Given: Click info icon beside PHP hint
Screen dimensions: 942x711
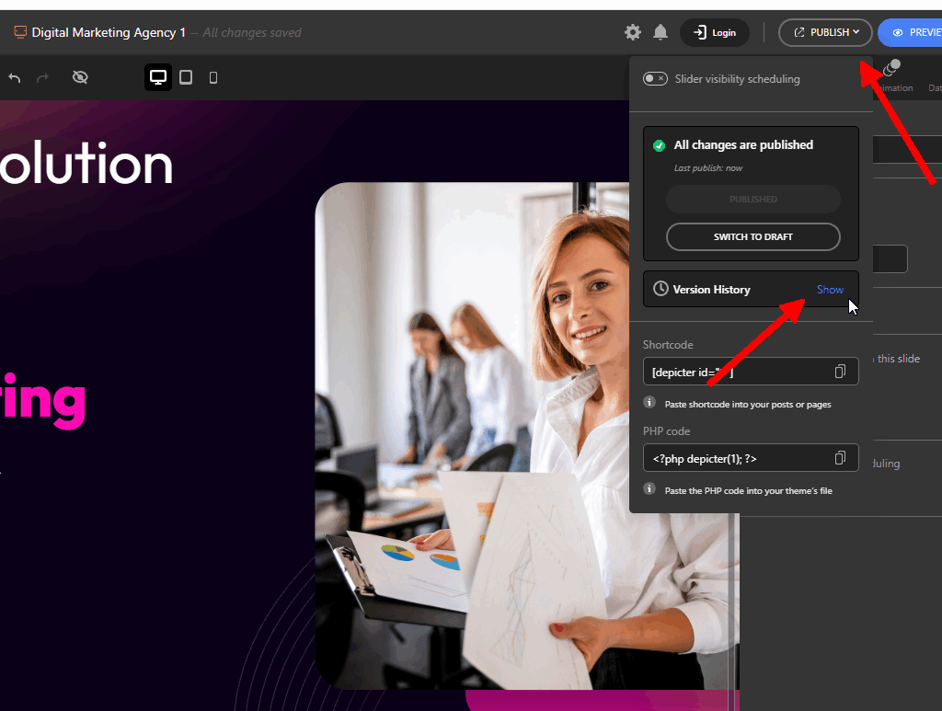Looking at the screenshot, I should click(x=649, y=488).
